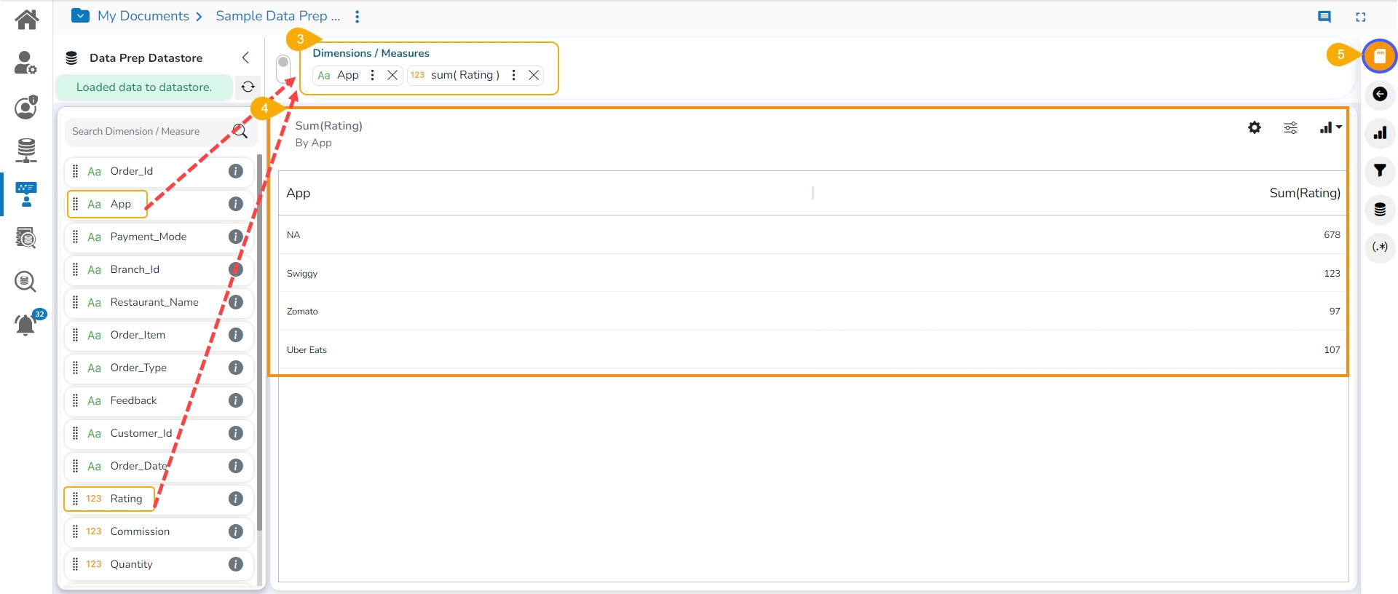Open the document three-dot menu
The height and width of the screenshot is (594, 1398).
(x=357, y=16)
